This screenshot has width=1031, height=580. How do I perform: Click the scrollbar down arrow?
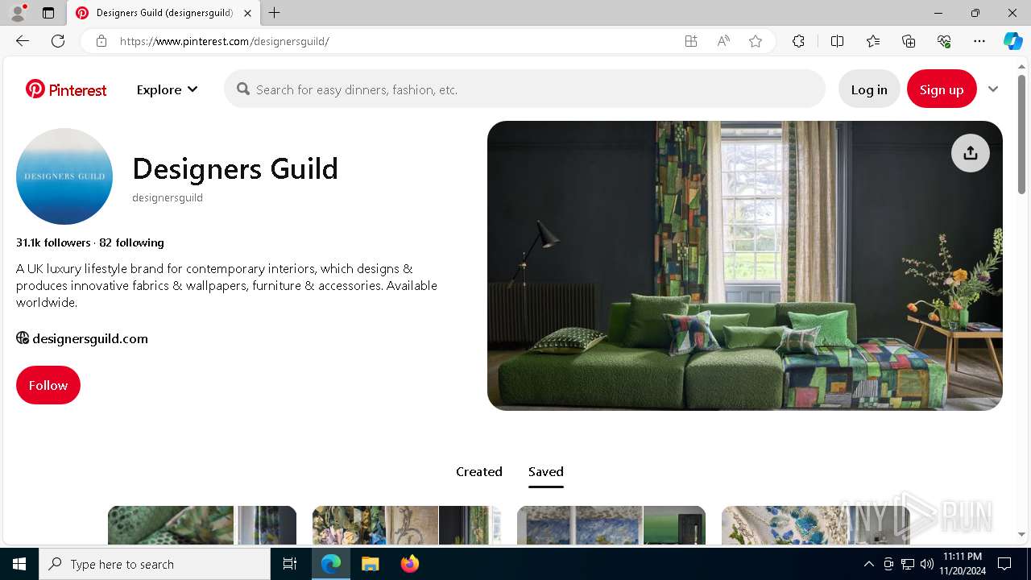point(1021,534)
